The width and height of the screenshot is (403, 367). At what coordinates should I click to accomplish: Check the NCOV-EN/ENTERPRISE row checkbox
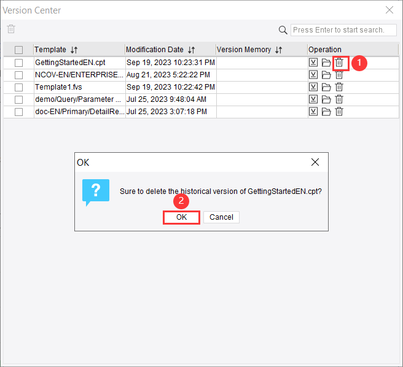click(x=18, y=75)
